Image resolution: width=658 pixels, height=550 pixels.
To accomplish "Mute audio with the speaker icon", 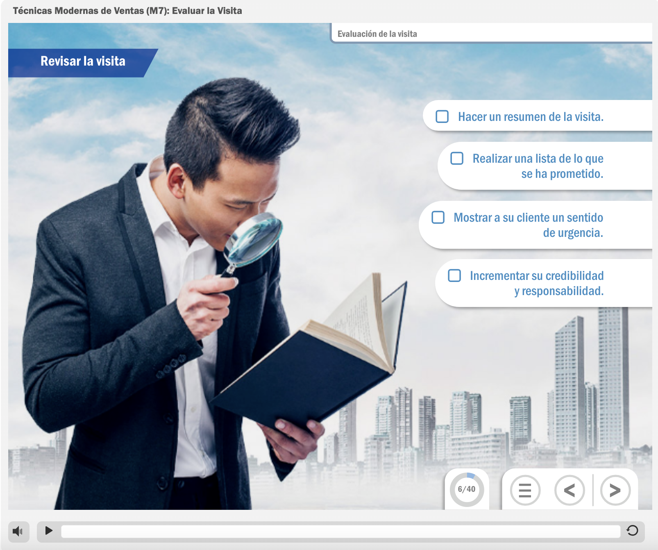I will pos(18,532).
